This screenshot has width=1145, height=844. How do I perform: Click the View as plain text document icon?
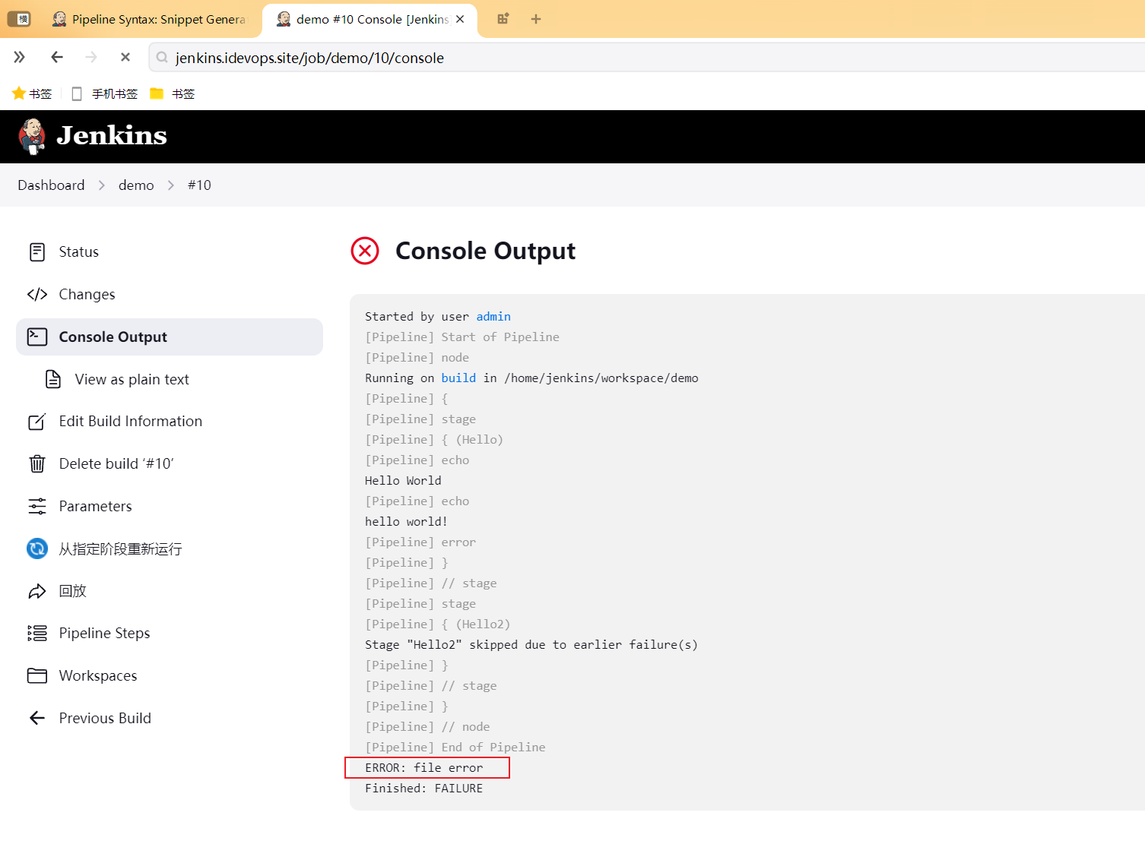coord(53,379)
